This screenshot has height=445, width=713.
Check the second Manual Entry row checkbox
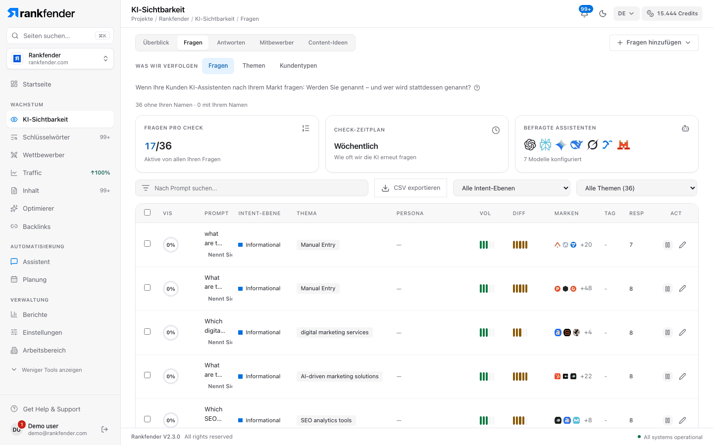coord(147,288)
